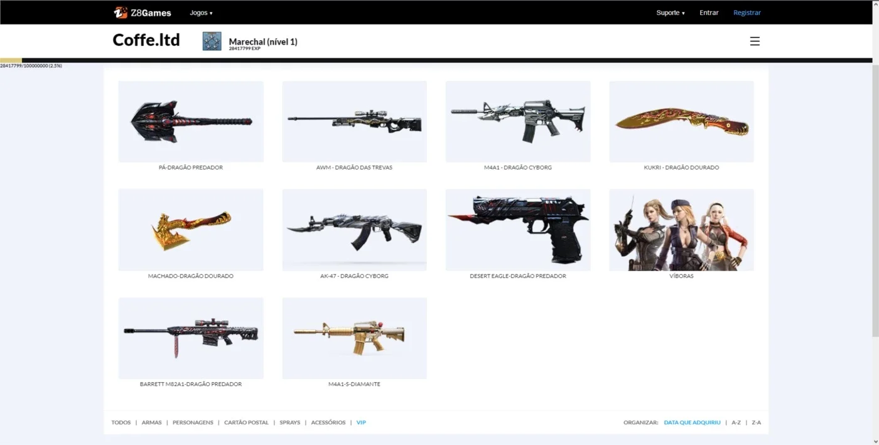Click the M4A1-S-DIAMANTE caption text

coord(354,384)
